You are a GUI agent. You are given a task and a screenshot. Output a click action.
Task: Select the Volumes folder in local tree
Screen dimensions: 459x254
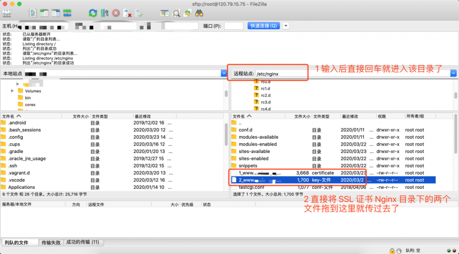29,91
